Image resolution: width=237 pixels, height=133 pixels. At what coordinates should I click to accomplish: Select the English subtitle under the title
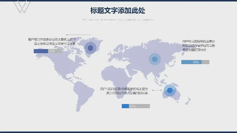(118, 20)
